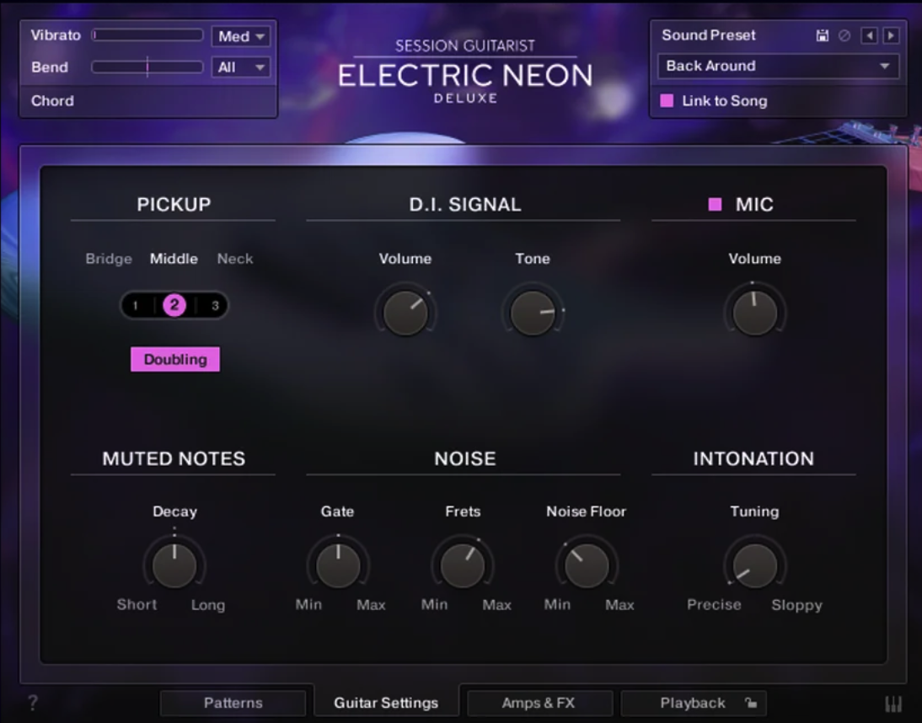Select pickup position 3
Viewport: 922px width, 723px height.
[215, 306]
